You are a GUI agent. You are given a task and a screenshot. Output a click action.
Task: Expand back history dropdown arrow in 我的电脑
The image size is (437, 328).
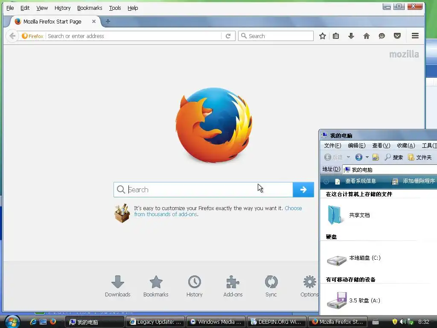(348, 157)
